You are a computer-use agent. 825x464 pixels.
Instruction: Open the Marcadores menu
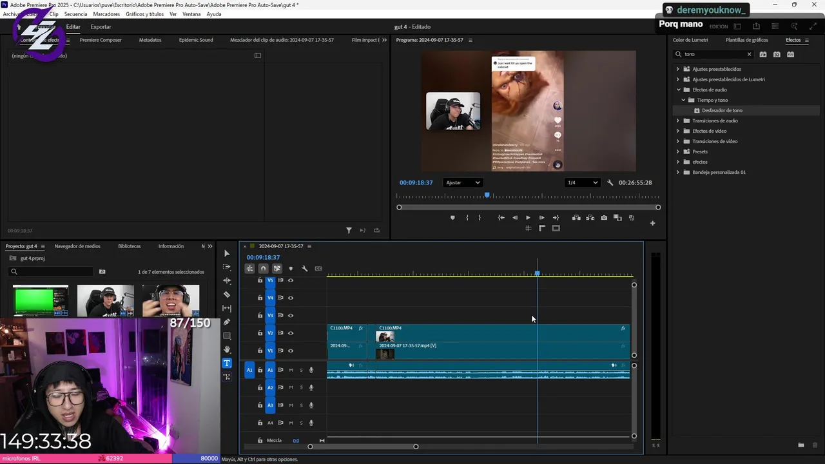coord(106,14)
